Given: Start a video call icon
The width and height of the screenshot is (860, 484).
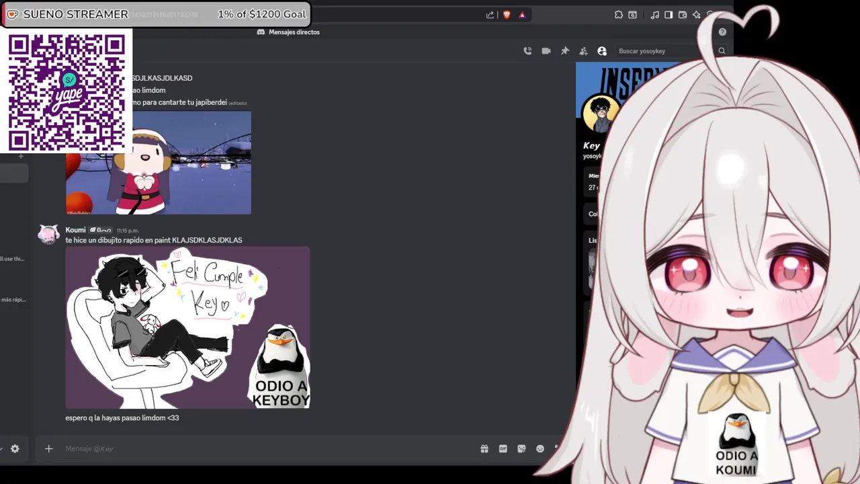Looking at the screenshot, I should (x=546, y=51).
